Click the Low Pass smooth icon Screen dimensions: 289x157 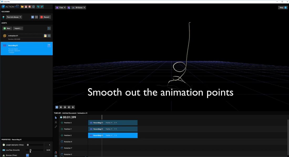click(x=4, y=150)
